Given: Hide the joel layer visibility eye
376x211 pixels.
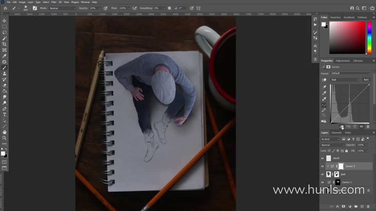Looking at the screenshot, I should pos(322,174).
